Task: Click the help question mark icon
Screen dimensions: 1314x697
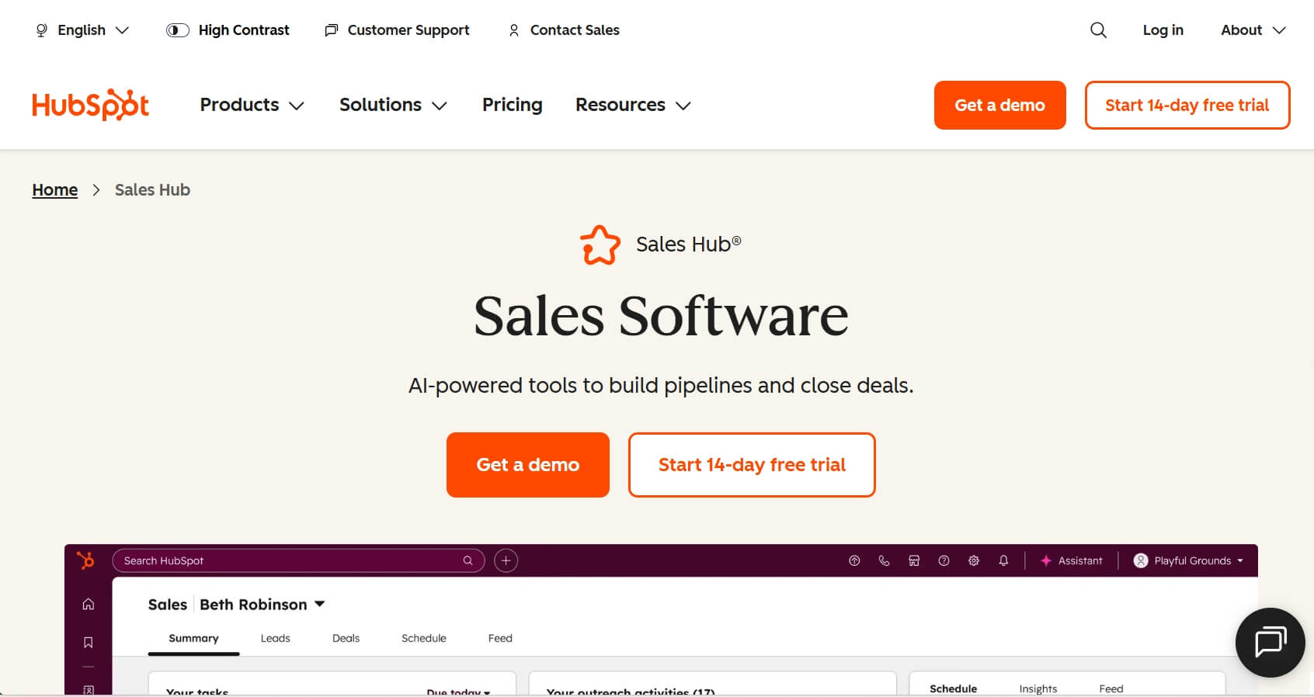Action: (944, 560)
